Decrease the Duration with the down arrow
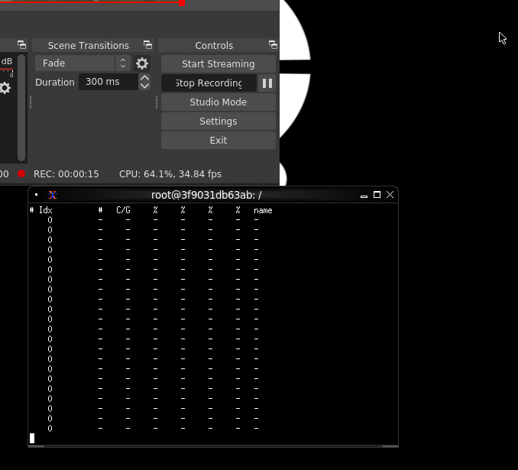This screenshot has height=470, width=518. [x=144, y=86]
